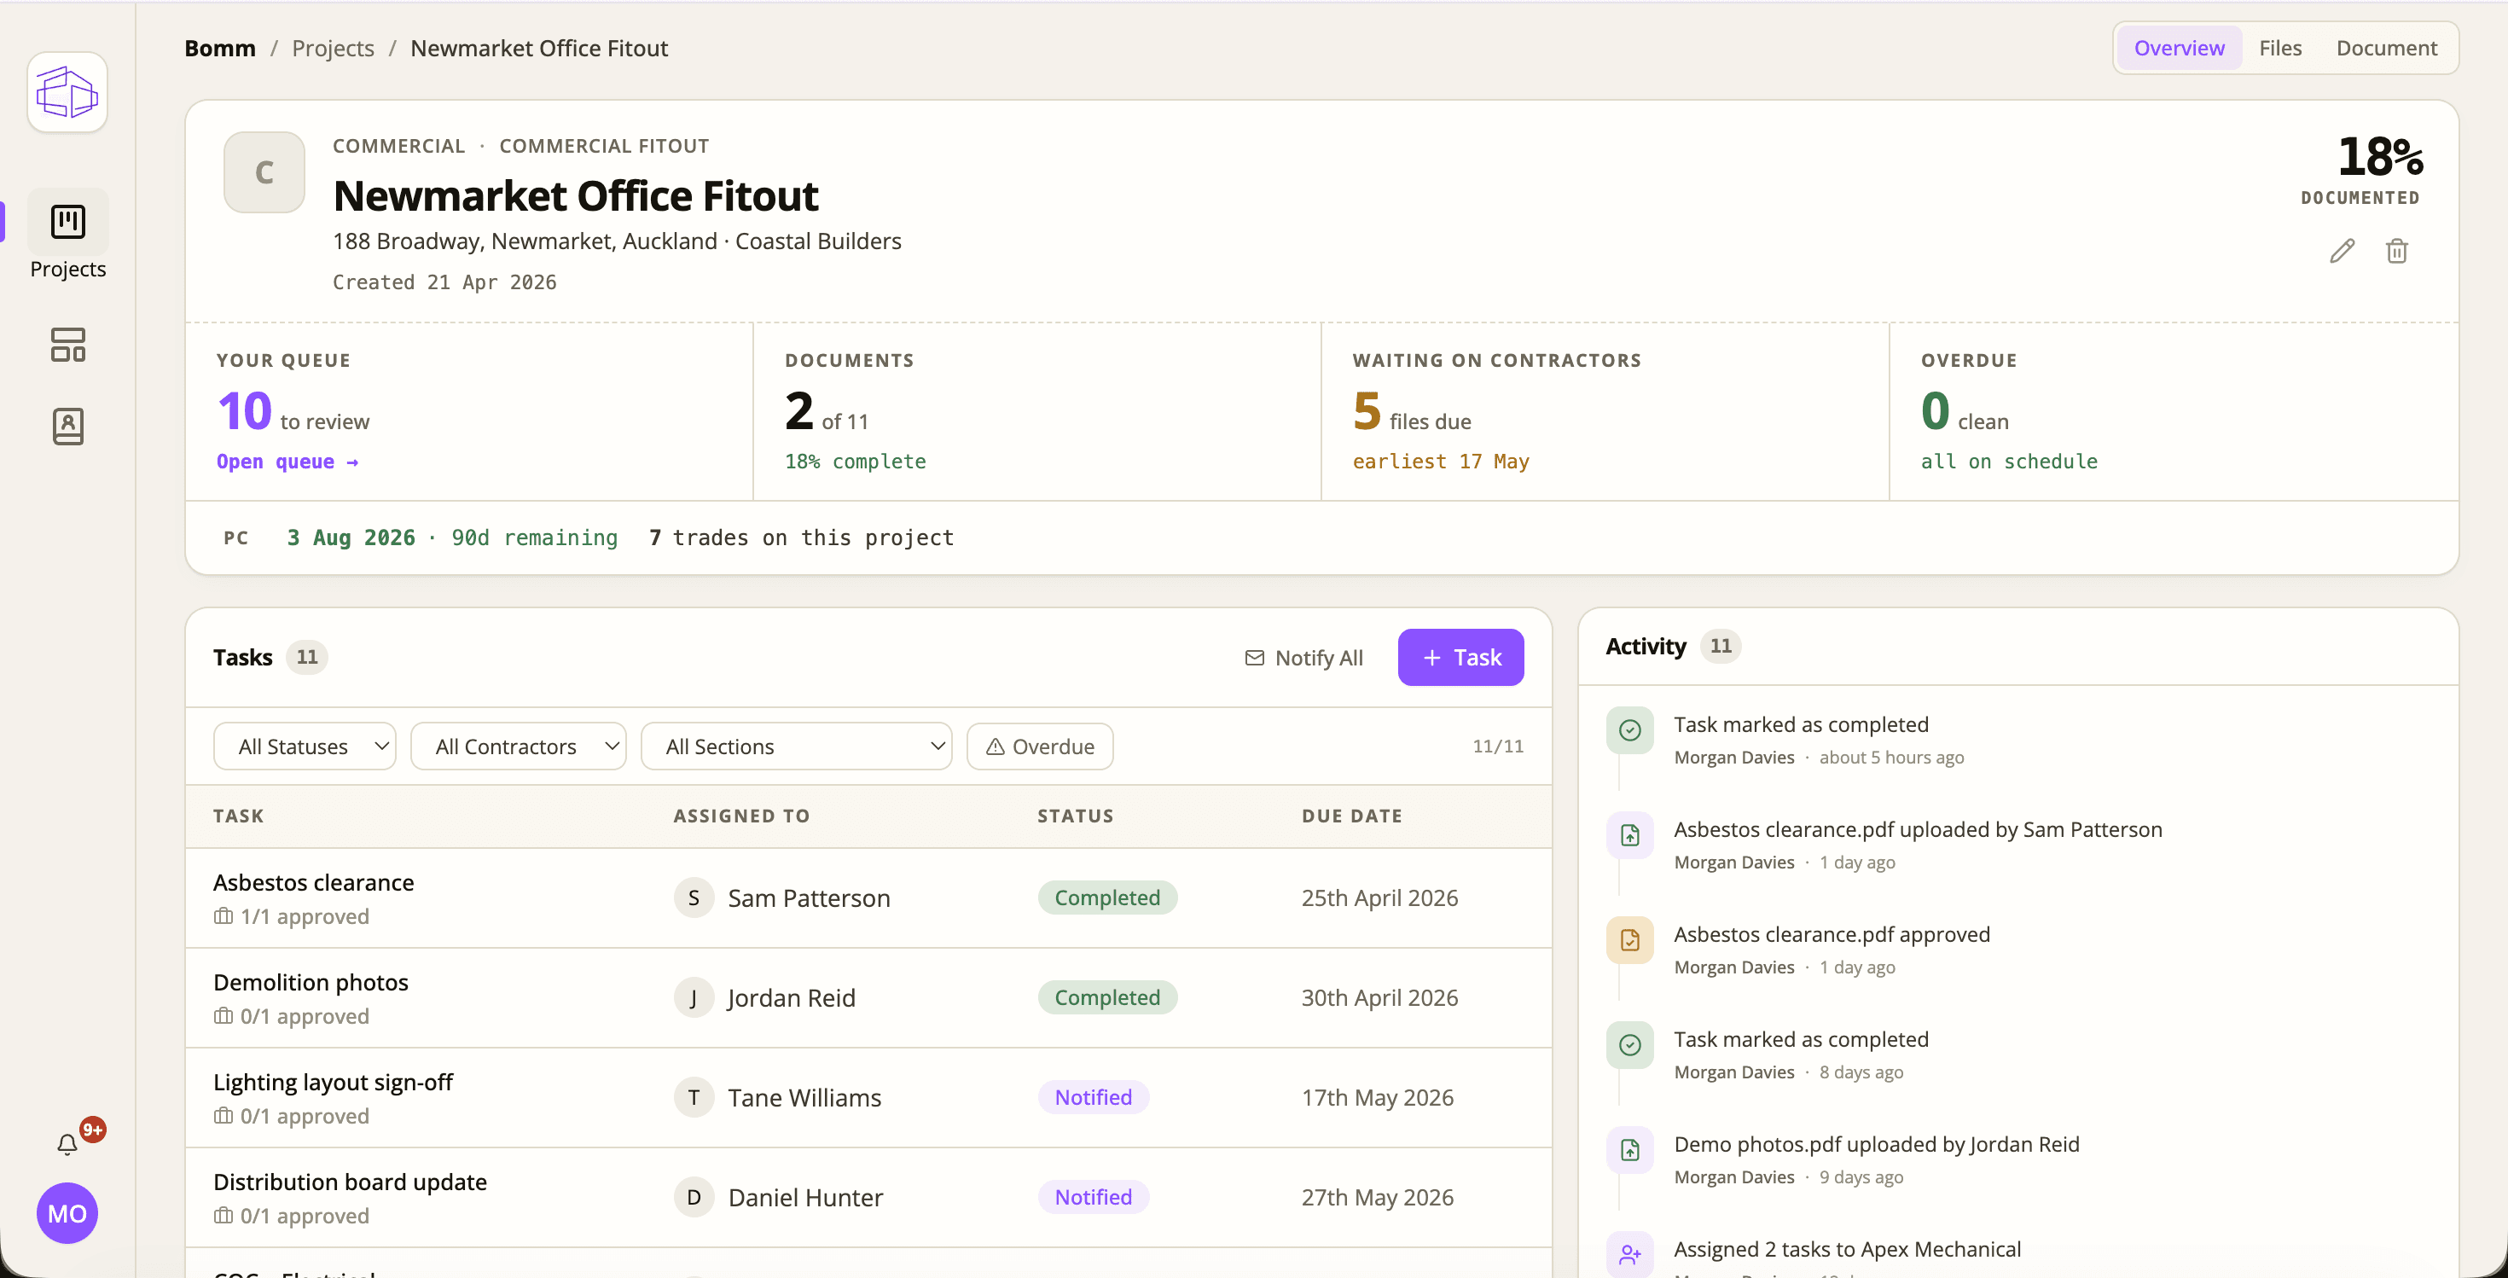Click the Notified status for Tane Williams
This screenshot has height=1278, width=2508.
point(1094,1097)
